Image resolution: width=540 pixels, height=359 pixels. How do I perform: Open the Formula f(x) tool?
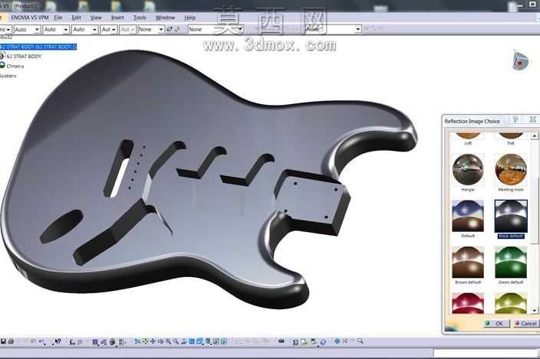[x=72, y=341]
